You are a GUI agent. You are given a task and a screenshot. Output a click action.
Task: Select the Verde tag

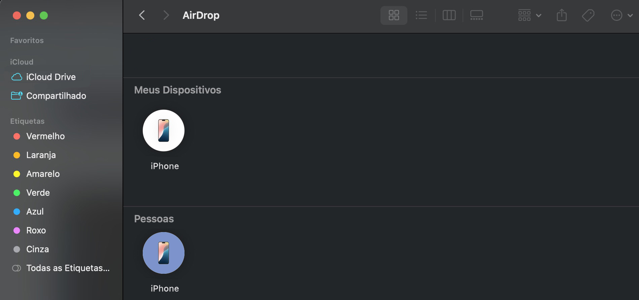(38, 192)
